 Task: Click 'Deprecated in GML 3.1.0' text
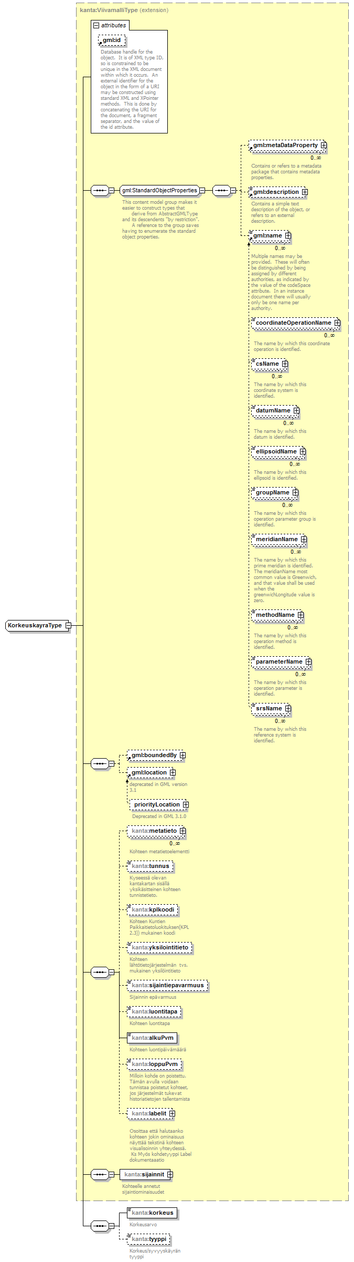tap(159, 816)
